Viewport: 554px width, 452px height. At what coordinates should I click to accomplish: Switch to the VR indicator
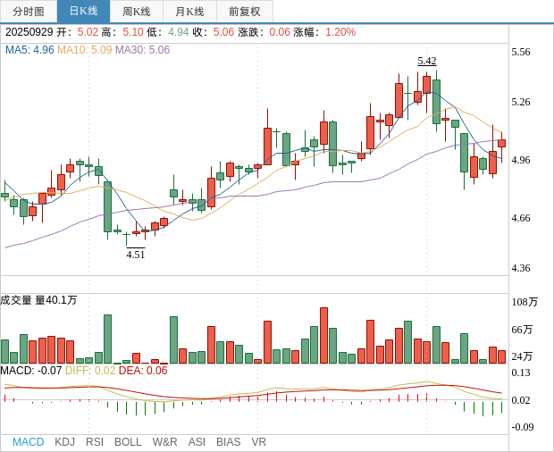(258, 442)
